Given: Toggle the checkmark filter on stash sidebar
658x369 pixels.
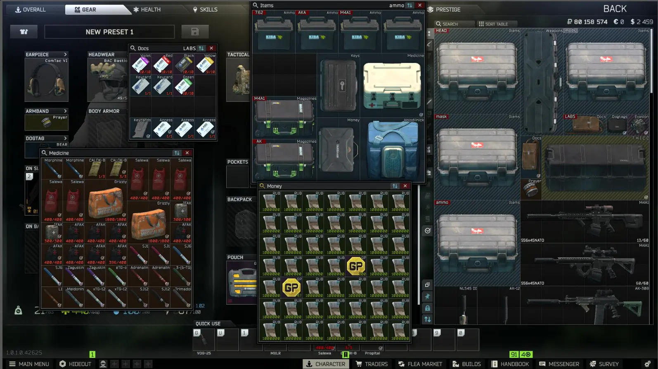Looking at the screenshot, I should (428, 231).
